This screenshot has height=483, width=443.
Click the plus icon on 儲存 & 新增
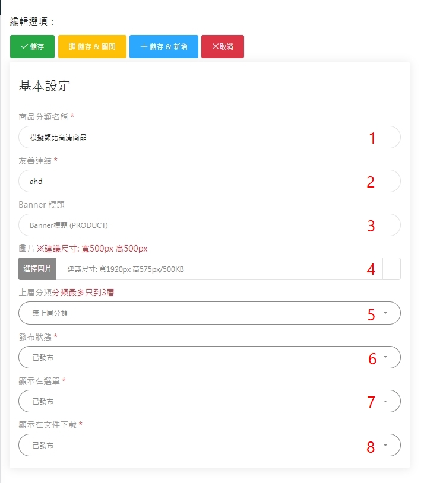pyautogui.click(x=144, y=46)
